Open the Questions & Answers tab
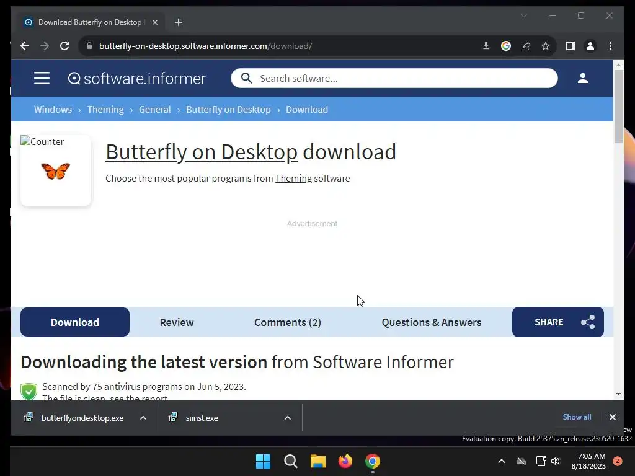Image resolution: width=635 pixels, height=476 pixels. click(432, 322)
